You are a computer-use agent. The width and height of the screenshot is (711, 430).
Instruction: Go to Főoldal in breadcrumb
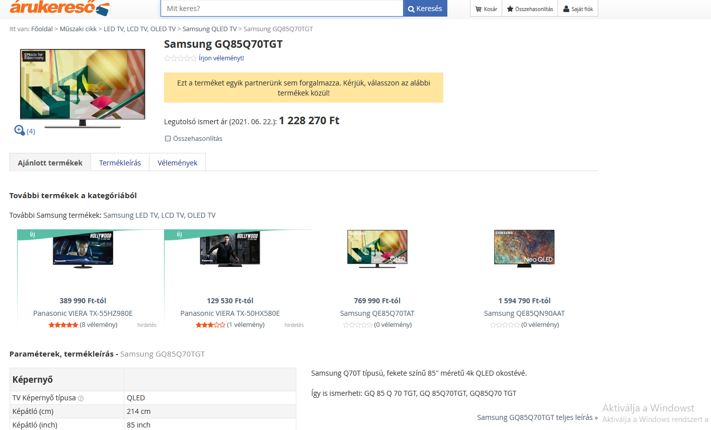(x=42, y=29)
